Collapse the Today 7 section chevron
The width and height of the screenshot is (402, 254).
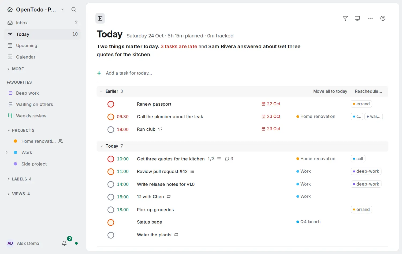coord(101,146)
